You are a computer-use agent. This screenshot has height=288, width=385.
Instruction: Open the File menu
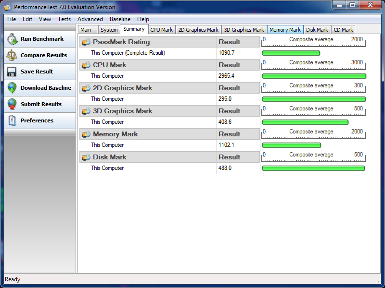pos(12,19)
